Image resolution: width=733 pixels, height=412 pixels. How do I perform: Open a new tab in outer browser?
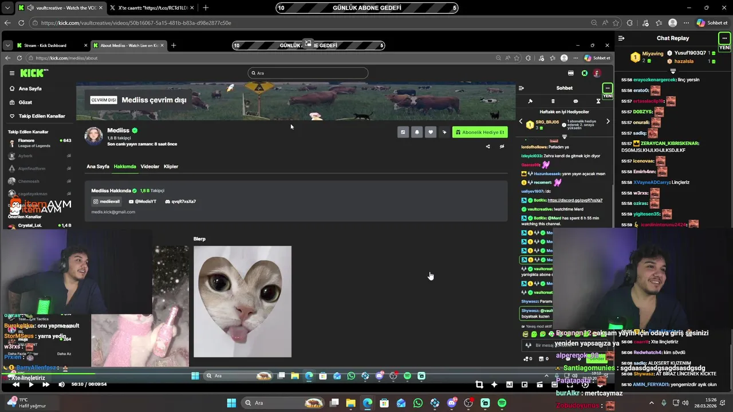tap(206, 8)
